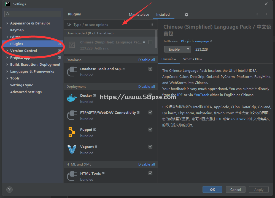The image size is (275, 198).
Task: Open the Plugin homepage link
Action: coord(196,41)
